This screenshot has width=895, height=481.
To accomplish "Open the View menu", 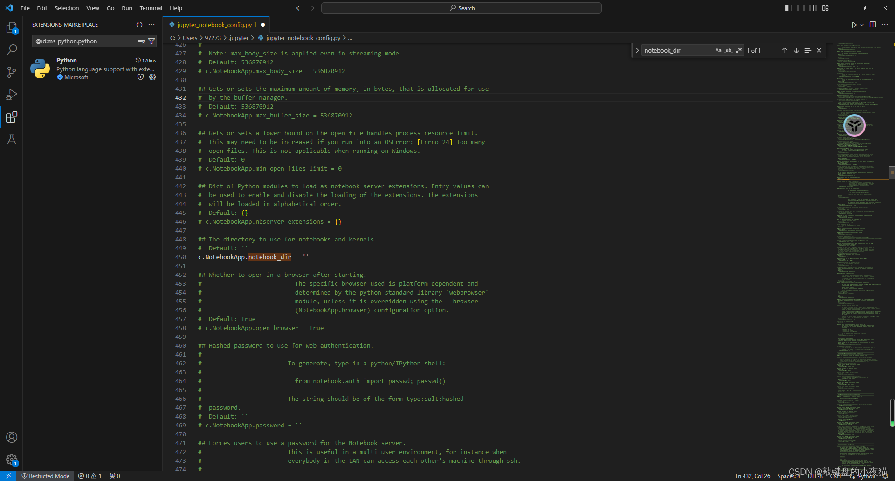I will point(93,8).
